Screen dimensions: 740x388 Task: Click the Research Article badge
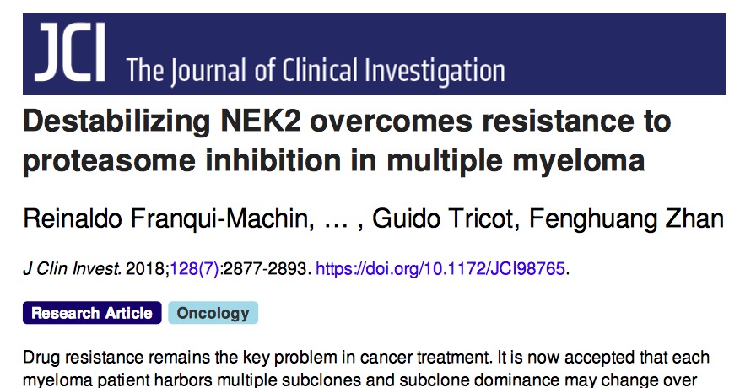92,313
